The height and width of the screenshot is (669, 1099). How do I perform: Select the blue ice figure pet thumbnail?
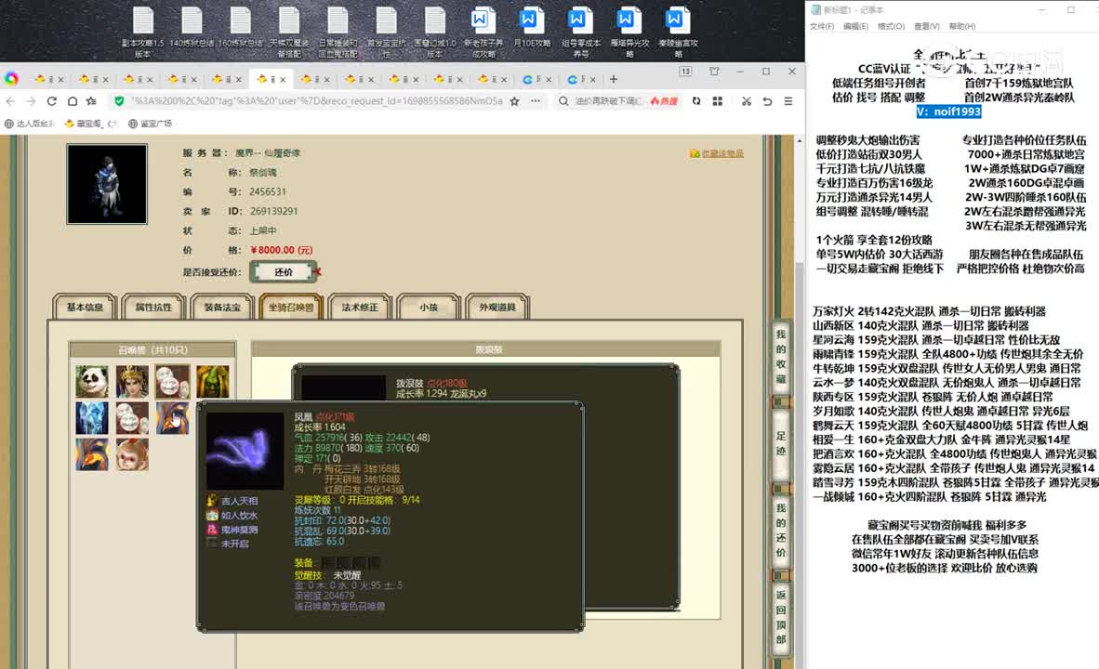click(x=93, y=418)
